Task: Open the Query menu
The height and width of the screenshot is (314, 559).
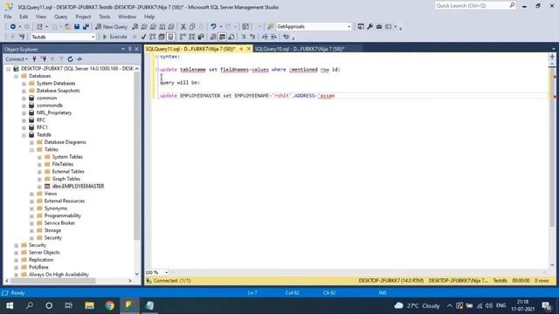Action: pos(60,17)
